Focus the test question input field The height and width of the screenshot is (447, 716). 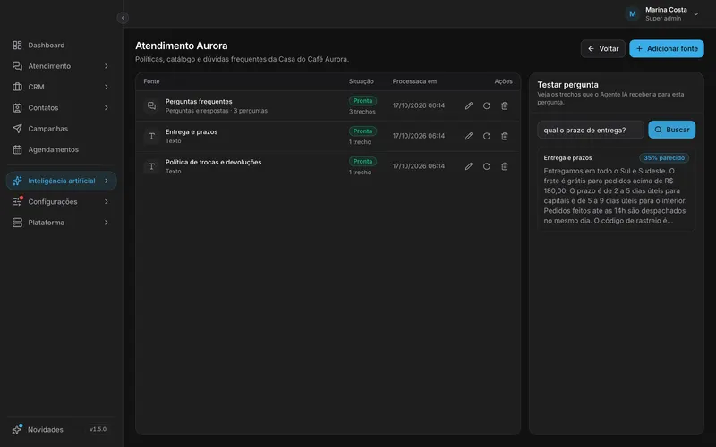[591, 130]
